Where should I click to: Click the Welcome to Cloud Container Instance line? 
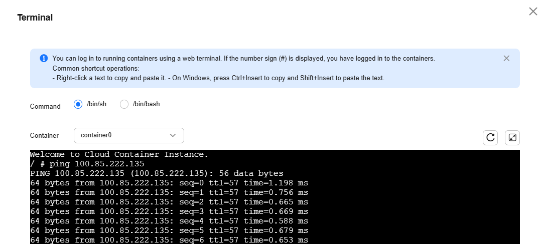pyautogui.click(x=119, y=154)
